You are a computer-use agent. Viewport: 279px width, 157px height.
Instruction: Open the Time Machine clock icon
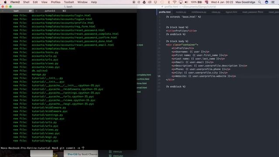[x=162, y=2]
